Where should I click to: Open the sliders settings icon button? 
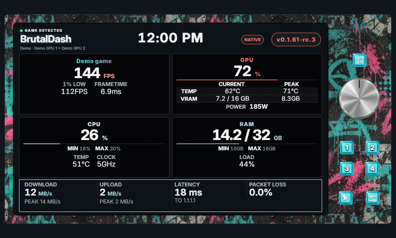pos(372,198)
